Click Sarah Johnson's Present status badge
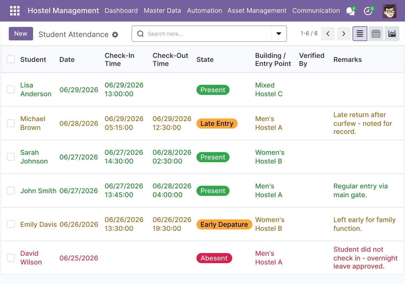This screenshot has width=405, height=284. [x=213, y=157]
